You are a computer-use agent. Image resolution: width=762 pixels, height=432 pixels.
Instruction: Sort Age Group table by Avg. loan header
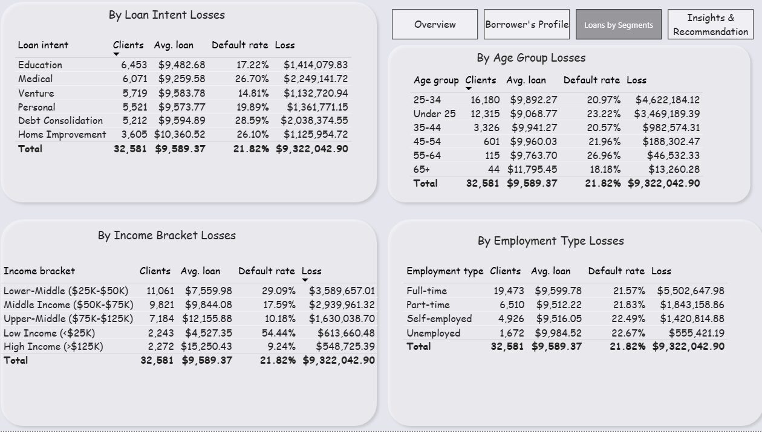coord(526,80)
